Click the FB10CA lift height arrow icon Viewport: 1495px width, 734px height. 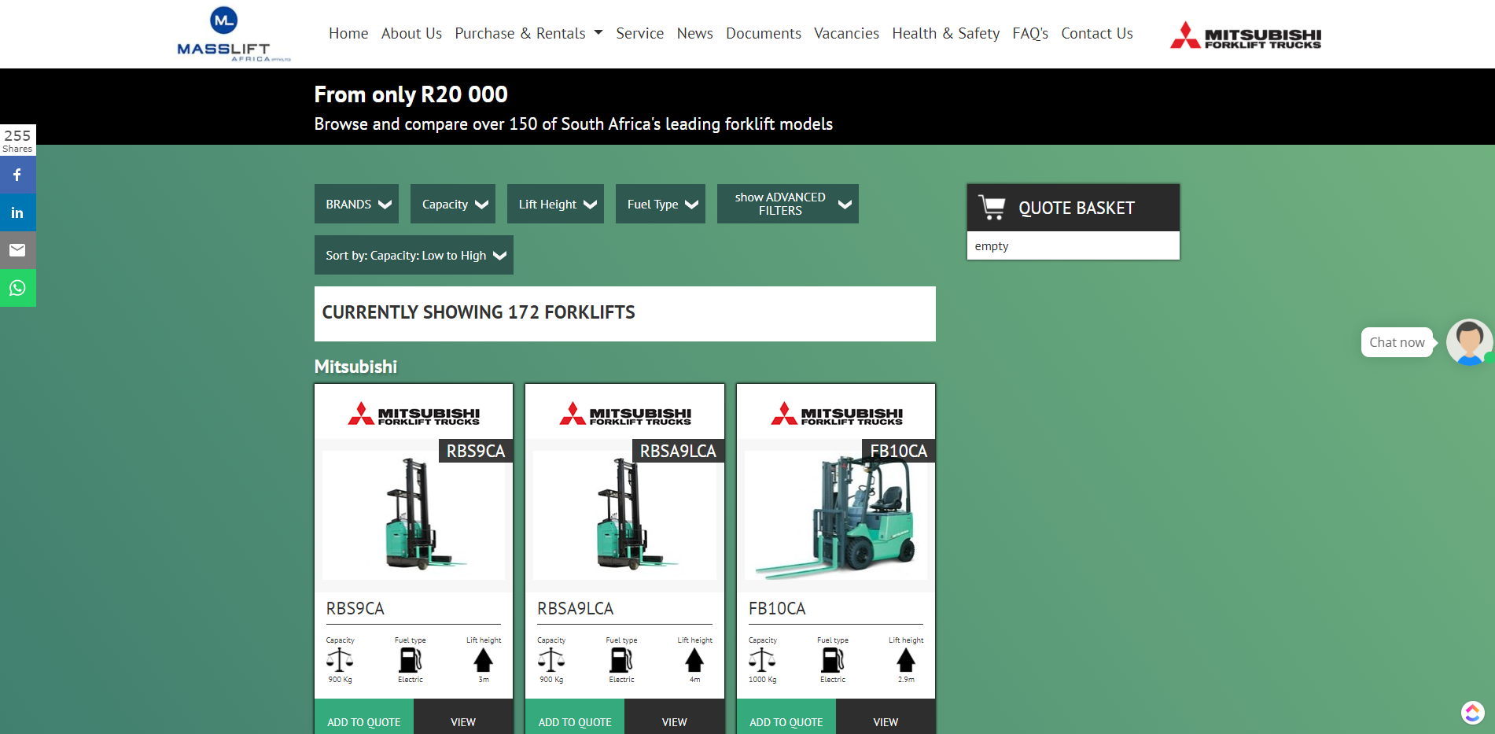click(x=906, y=660)
